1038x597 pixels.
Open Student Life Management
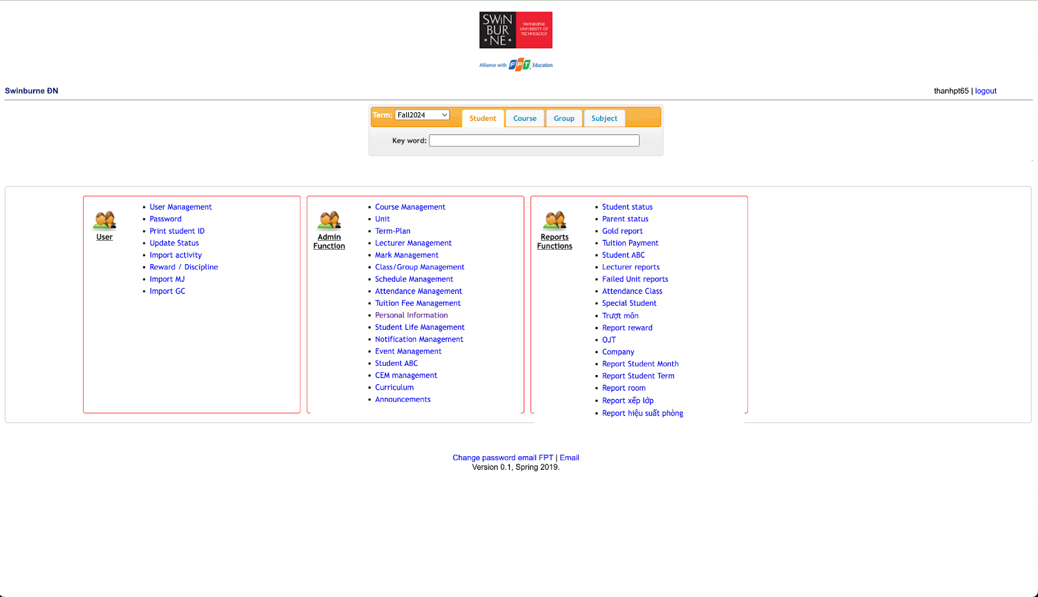(420, 327)
